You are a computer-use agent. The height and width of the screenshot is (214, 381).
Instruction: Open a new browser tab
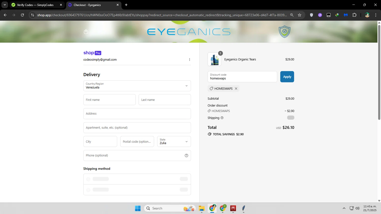(x=126, y=5)
